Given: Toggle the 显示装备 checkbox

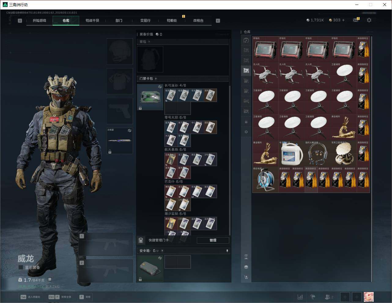Looking at the screenshot, I should coord(21,267).
